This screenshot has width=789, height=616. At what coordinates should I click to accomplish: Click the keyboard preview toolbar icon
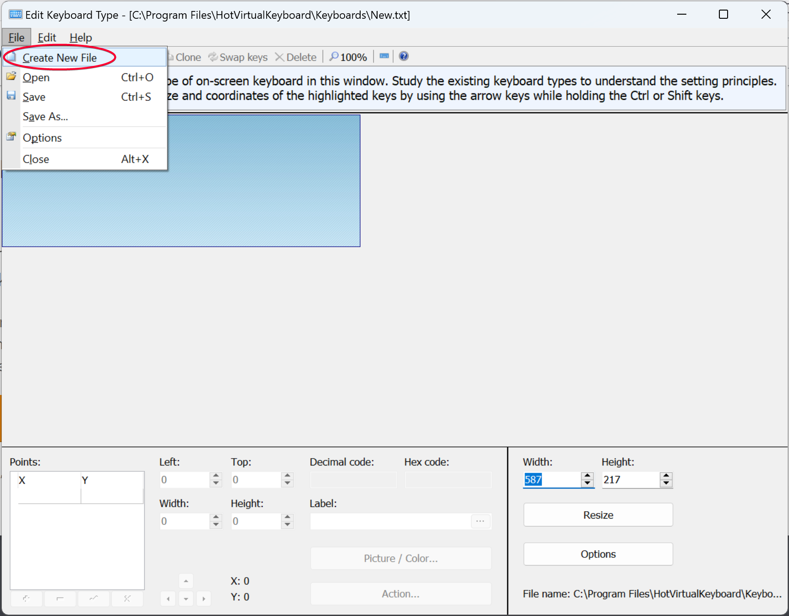pyautogui.click(x=384, y=56)
